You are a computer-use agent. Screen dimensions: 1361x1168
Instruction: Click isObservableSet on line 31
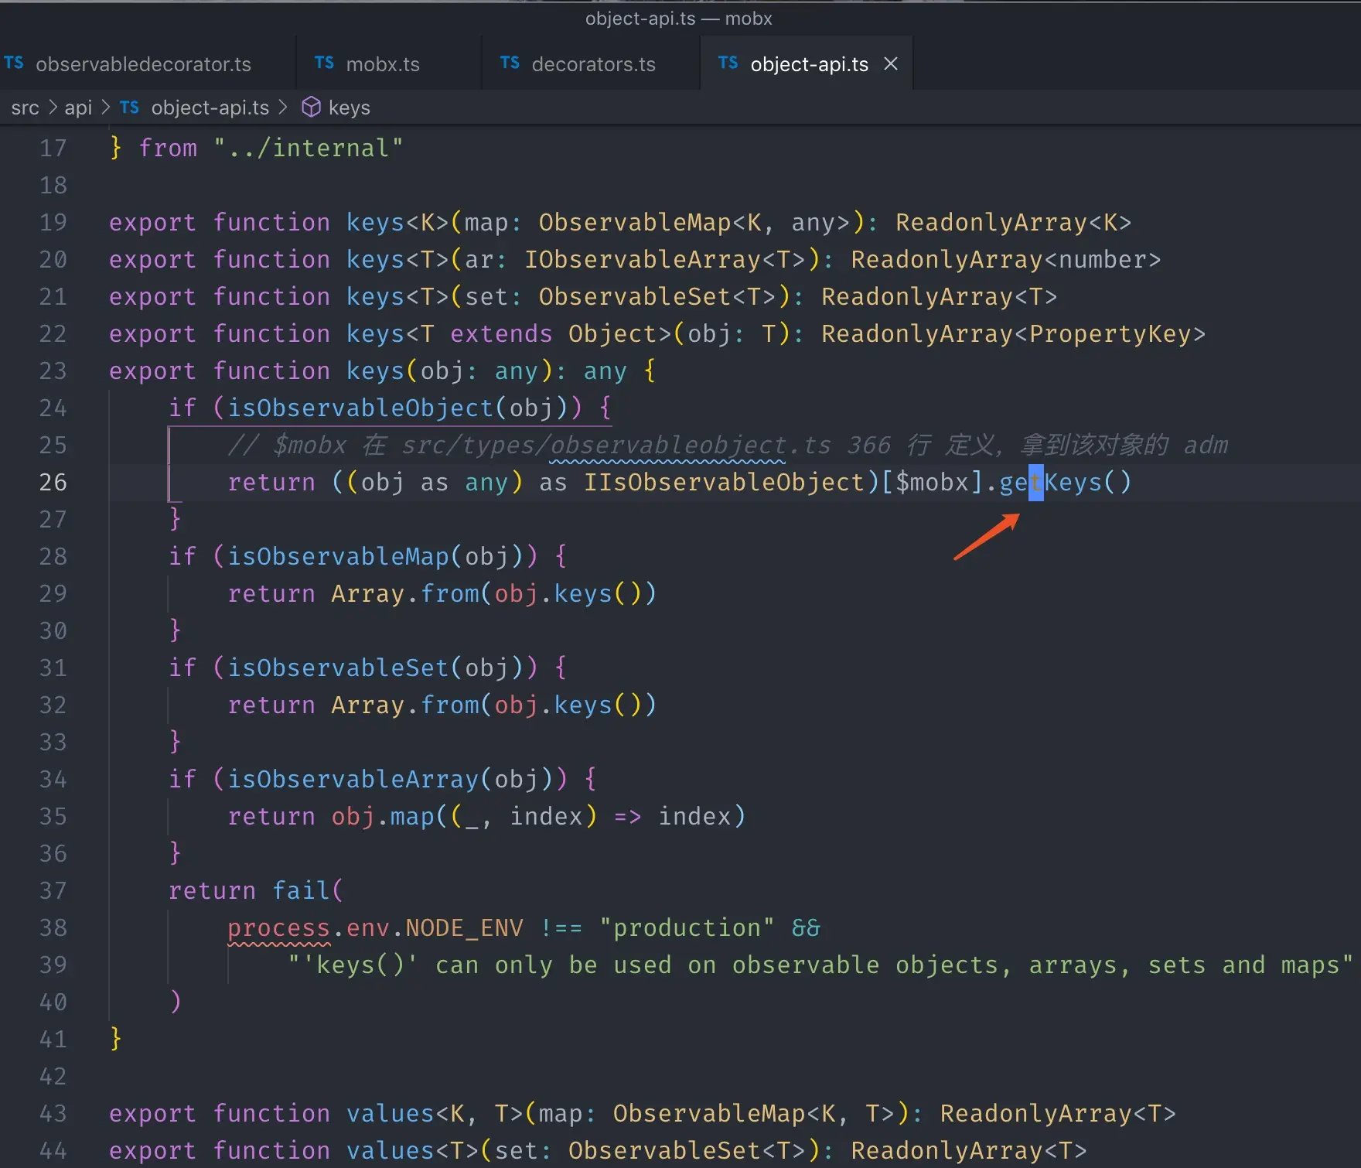coord(338,668)
